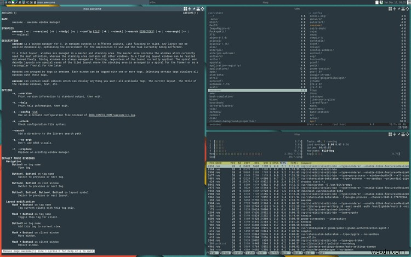The image size is (411, 257).
Task: Sort htop by the TIME+ column header
Action: tap(294, 163)
